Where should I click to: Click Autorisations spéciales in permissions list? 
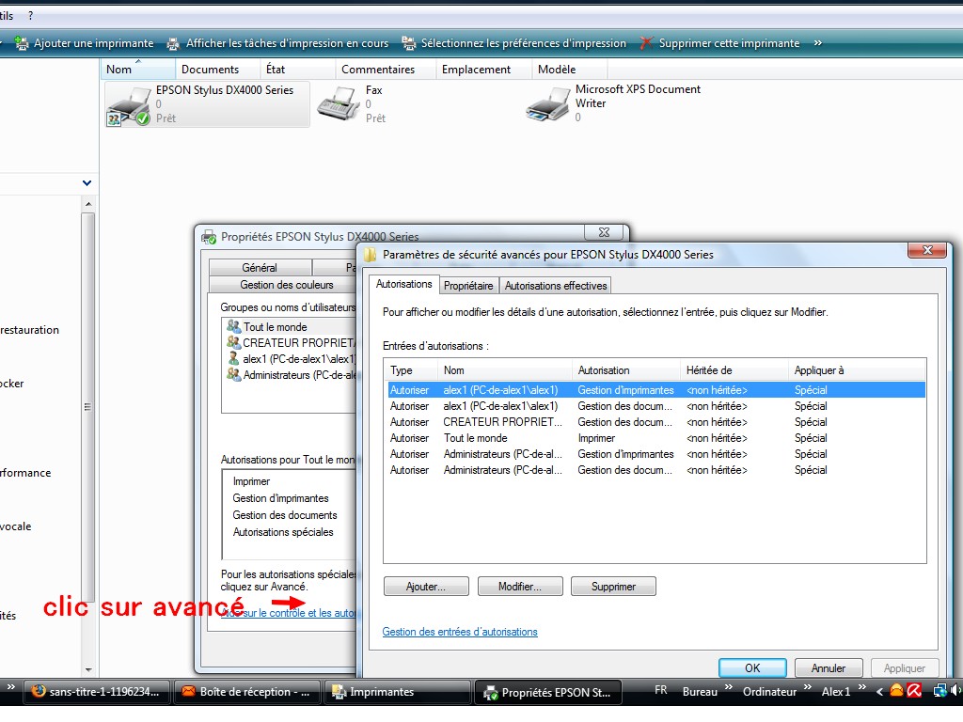point(282,532)
